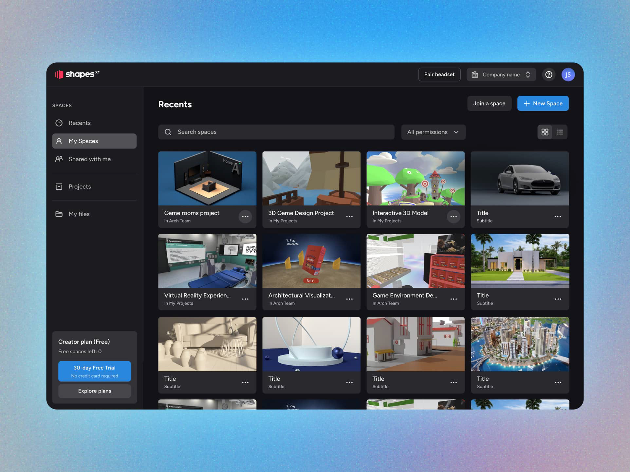Image resolution: width=630 pixels, height=472 pixels.
Task: Switch to list view layout
Action: click(x=560, y=132)
